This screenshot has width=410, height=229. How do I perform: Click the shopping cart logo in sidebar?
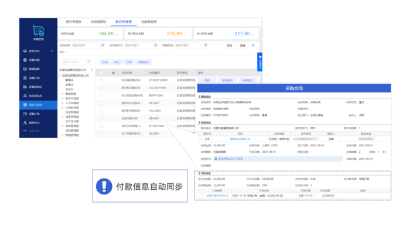click(x=38, y=31)
